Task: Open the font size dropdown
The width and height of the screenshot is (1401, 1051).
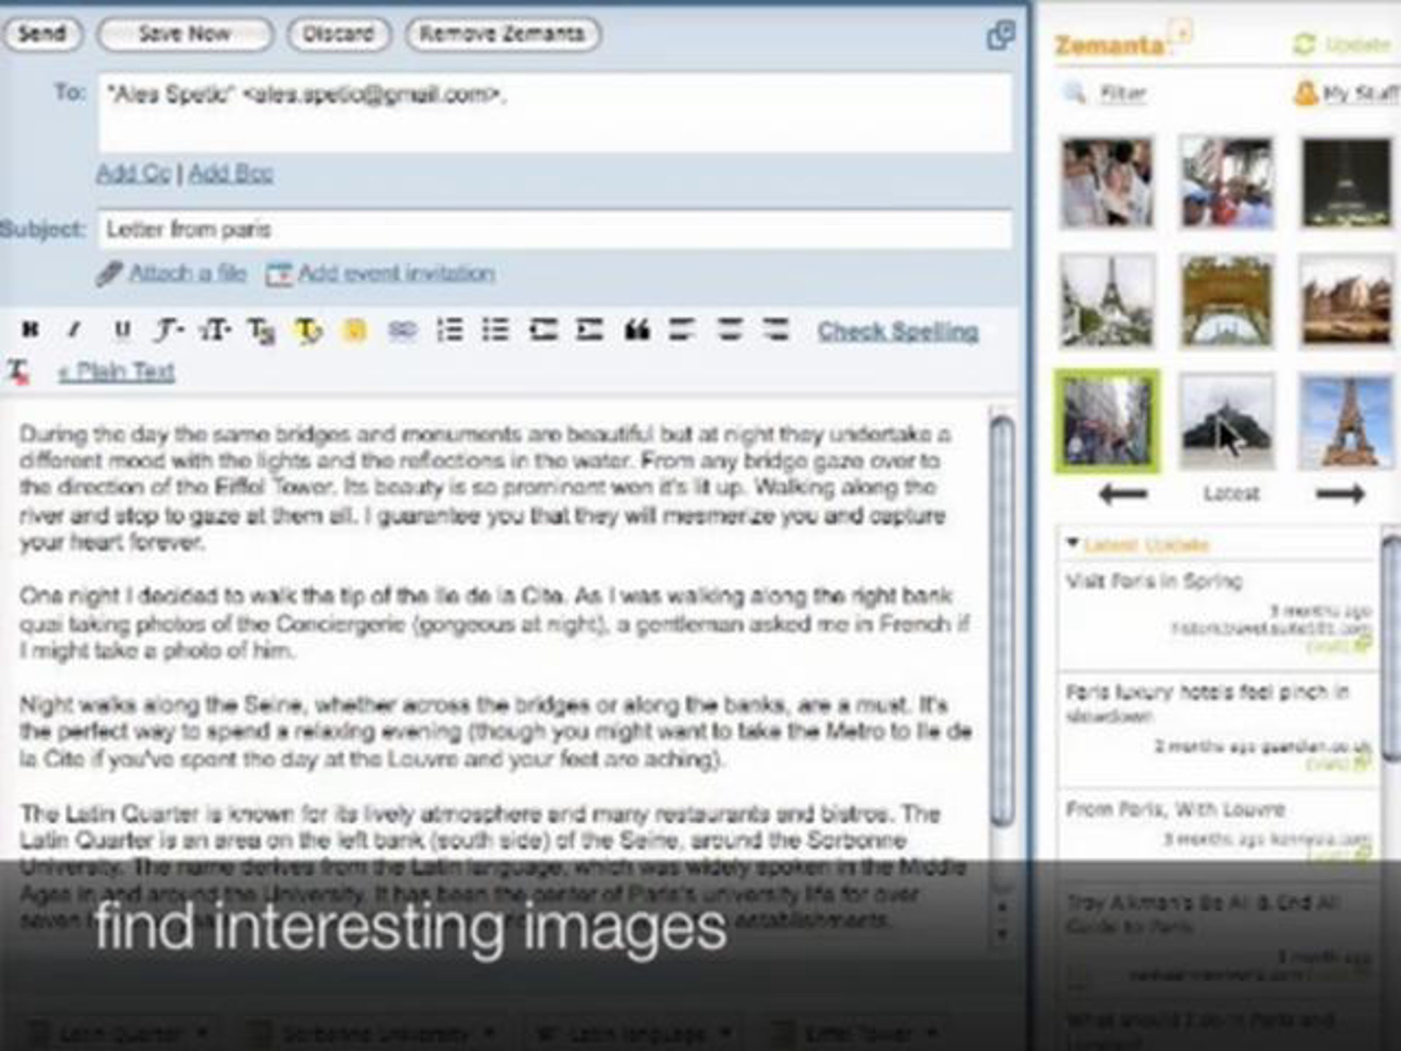Action: click(215, 330)
